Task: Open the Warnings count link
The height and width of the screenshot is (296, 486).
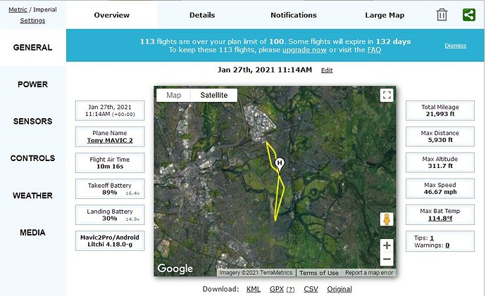Action: click(x=447, y=245)
